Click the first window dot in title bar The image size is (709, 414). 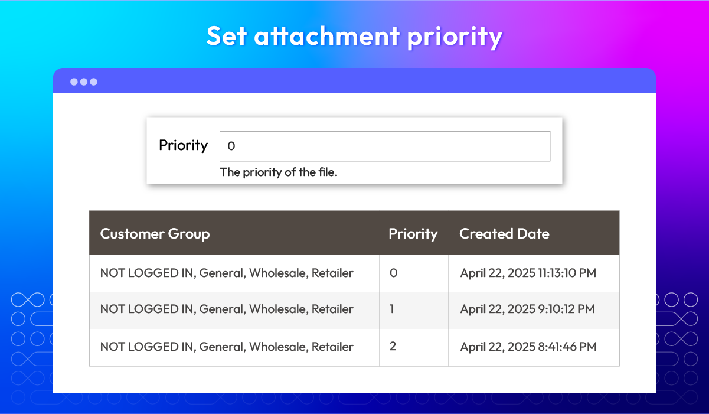point(74,82)
